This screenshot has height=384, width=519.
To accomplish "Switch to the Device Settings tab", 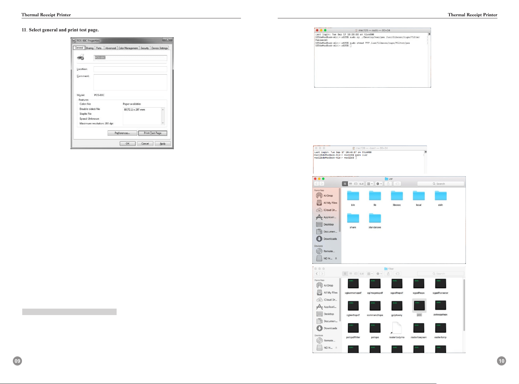I will point(159,48).
